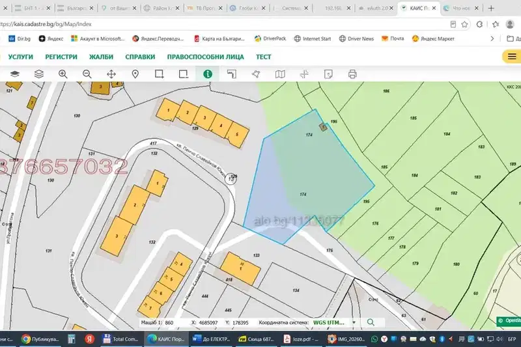This screenshot has width=521, height=347.
Task: Open the ЖАЛБИ menu
Action: (x=101, y=57)
